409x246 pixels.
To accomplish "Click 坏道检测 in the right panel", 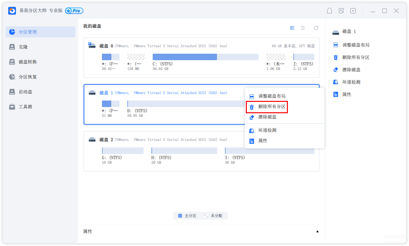I will (351, 82).
